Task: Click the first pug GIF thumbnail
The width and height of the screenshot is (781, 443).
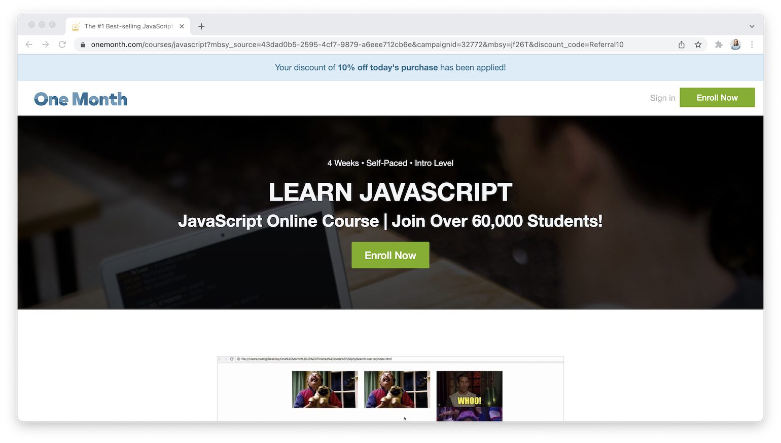Action: (x=325, y=389)
